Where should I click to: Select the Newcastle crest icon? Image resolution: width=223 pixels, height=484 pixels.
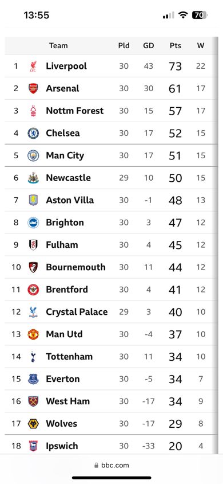33,178
